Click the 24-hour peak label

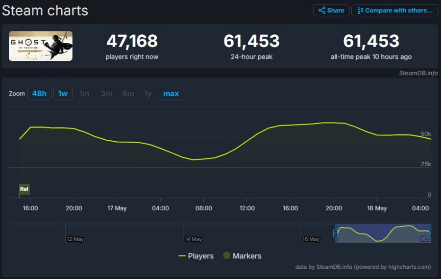pos(251,57)
